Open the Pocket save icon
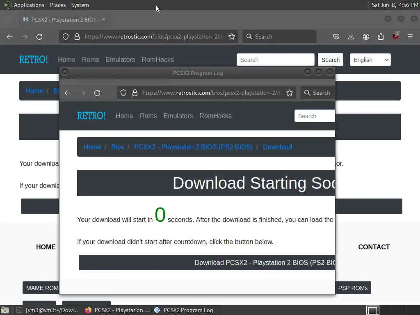Screen dimensions: 420x315 coord(336,37)
